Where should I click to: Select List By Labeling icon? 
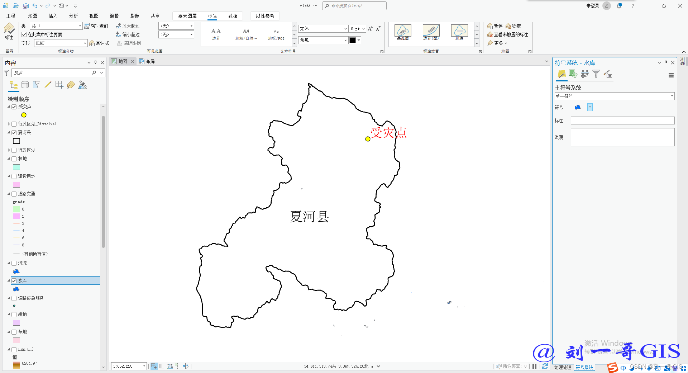point(71,85)
